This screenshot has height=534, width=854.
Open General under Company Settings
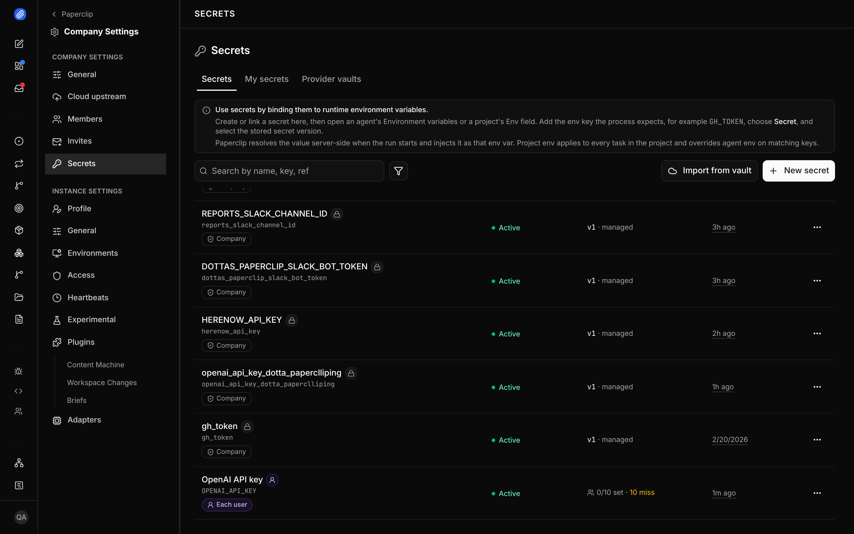106,74
